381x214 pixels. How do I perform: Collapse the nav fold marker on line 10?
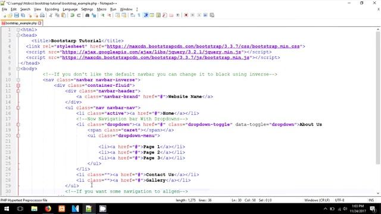(18, 80)
